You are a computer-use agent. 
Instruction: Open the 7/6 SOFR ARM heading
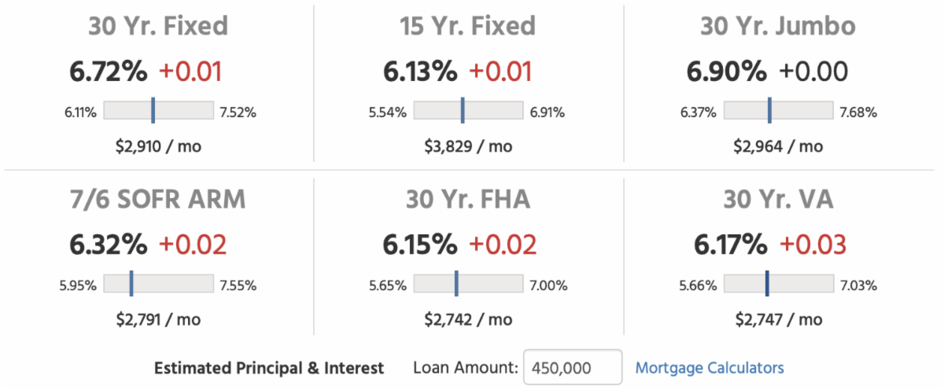point(158,200)
